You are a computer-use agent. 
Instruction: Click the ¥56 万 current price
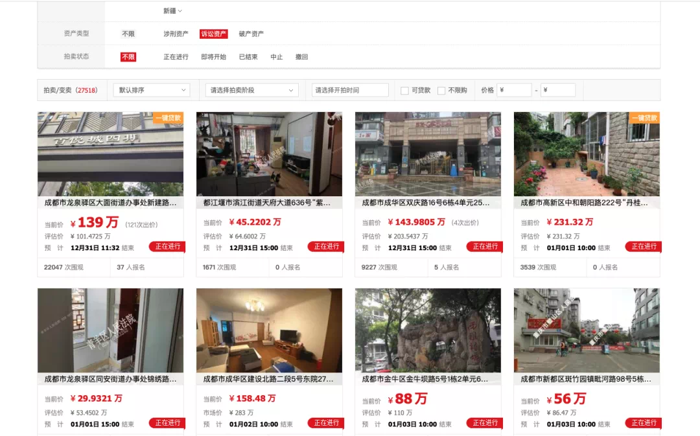click(566, 398)
